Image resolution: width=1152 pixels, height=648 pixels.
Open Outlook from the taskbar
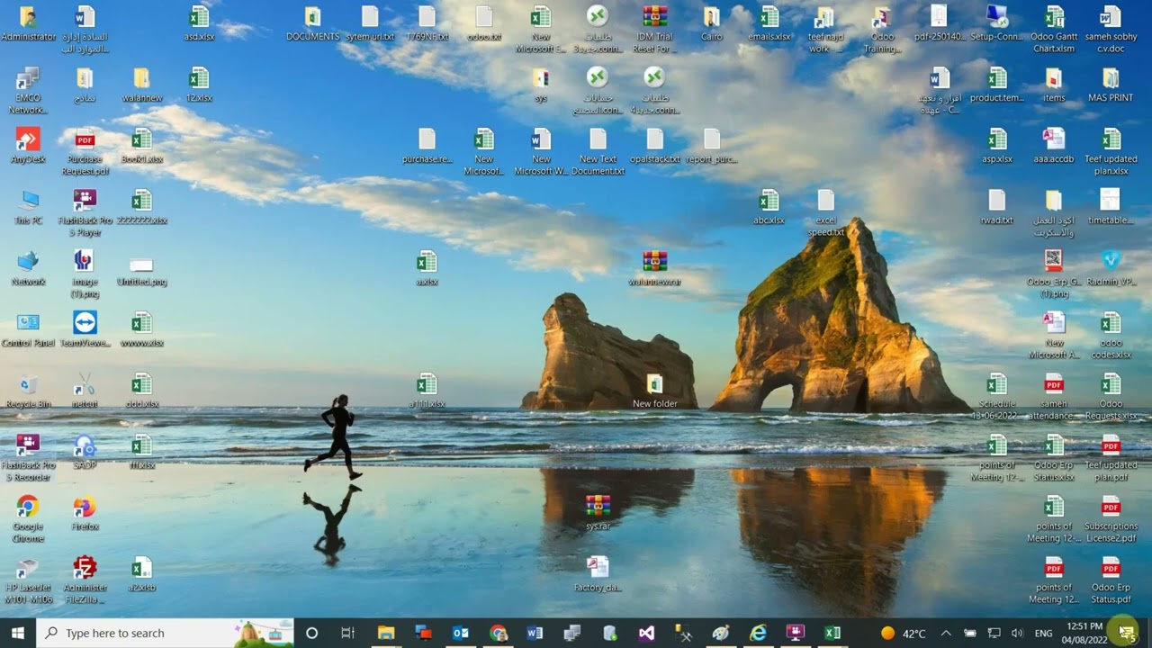coord(461,633)
